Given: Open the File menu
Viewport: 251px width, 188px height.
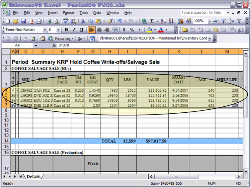Looking at the screenshot, I should pyautogui.click(x=15, y=13).
